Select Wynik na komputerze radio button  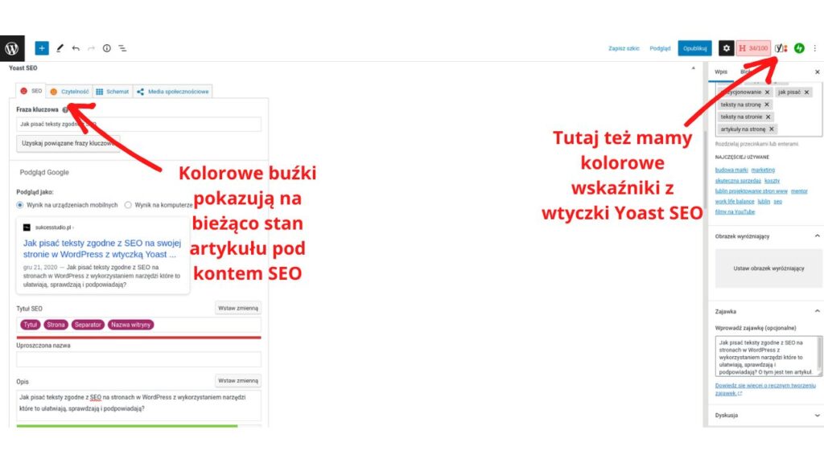point(127,203)
